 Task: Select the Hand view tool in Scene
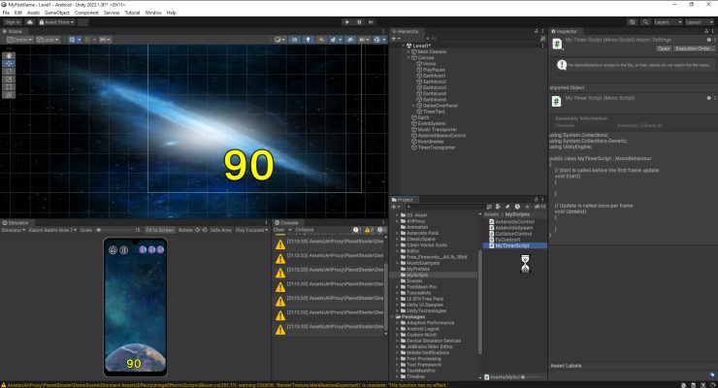pos(9,54)
